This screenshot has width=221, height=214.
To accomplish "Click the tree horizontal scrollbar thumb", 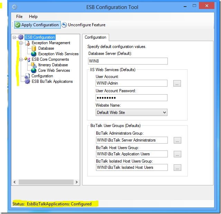I will [x=46, y=182].
